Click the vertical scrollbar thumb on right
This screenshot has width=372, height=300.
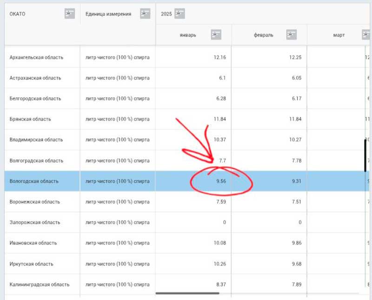click(x=365, y=155)
